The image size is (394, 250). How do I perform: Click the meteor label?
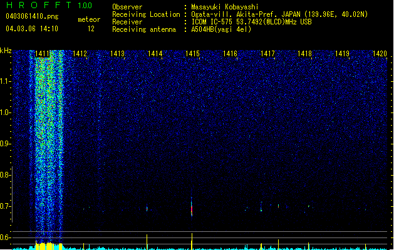[89, 19]
